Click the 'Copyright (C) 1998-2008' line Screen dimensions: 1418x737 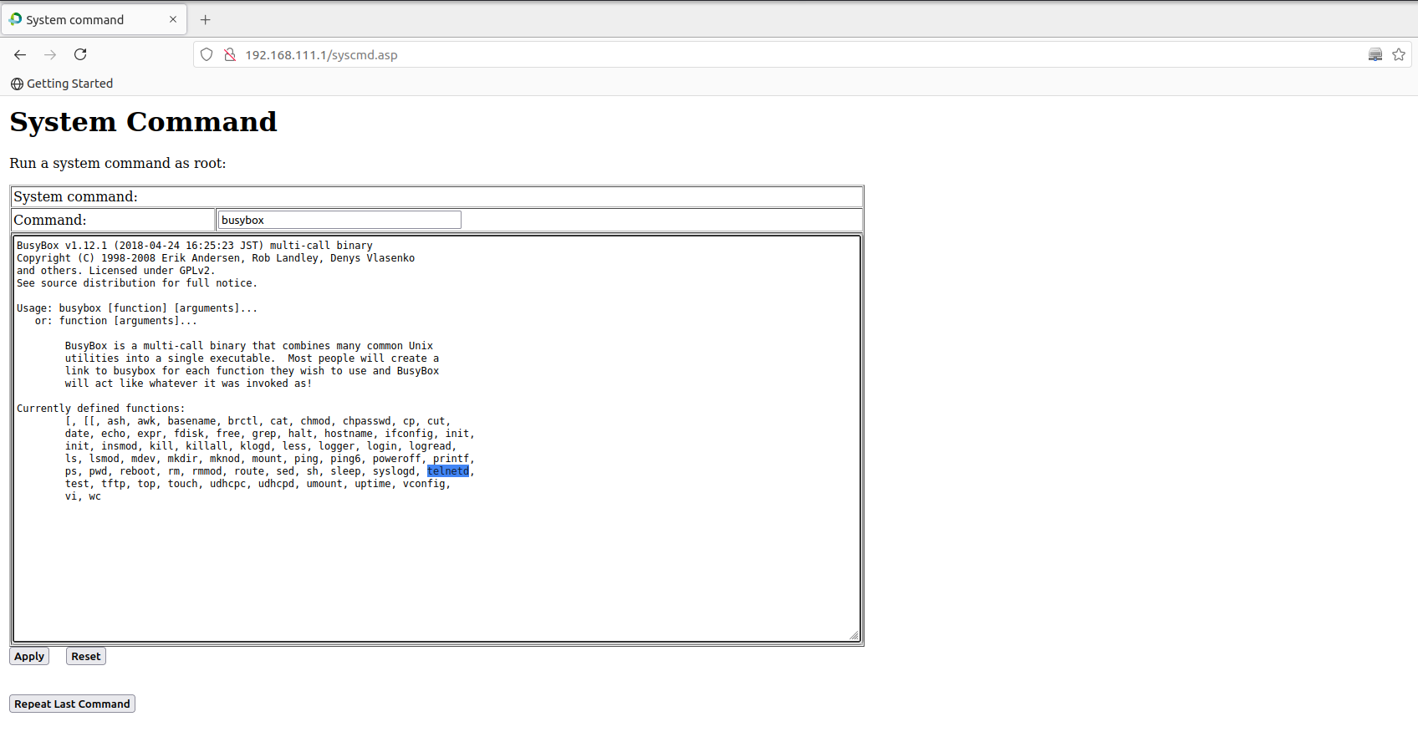tap(216, 258)
